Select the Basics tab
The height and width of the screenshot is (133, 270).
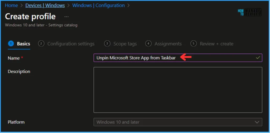(19, 44)
